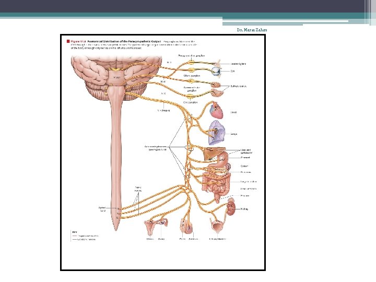Click the 'Lungs' label

[234, 134]
